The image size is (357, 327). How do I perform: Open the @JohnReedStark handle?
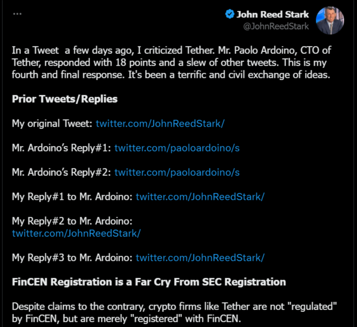(276, 26)
